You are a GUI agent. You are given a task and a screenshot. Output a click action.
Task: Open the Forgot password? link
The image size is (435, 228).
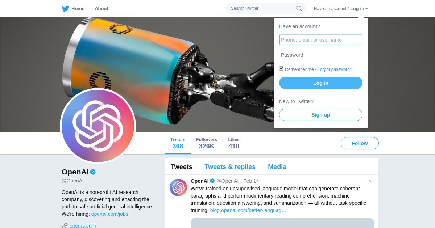[335, 69]
